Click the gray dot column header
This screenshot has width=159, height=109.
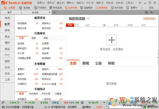104,25
